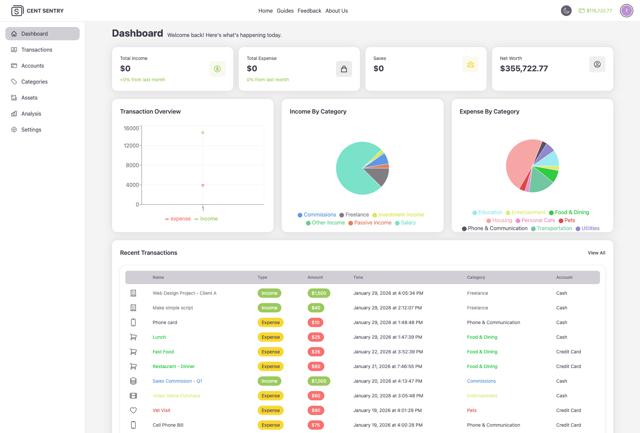
Task: Click the wallet balance card icon
Action: 581,11
